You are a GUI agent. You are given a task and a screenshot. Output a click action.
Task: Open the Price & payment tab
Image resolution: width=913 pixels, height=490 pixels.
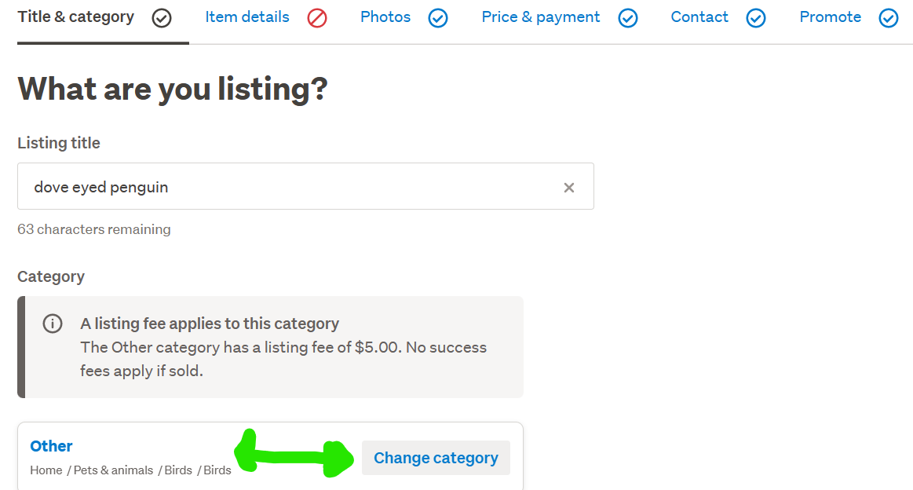[541, 17]
